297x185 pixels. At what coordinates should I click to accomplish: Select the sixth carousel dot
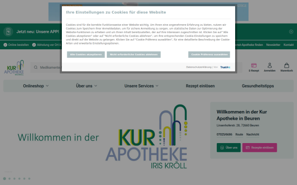click(x=29, y=179)
